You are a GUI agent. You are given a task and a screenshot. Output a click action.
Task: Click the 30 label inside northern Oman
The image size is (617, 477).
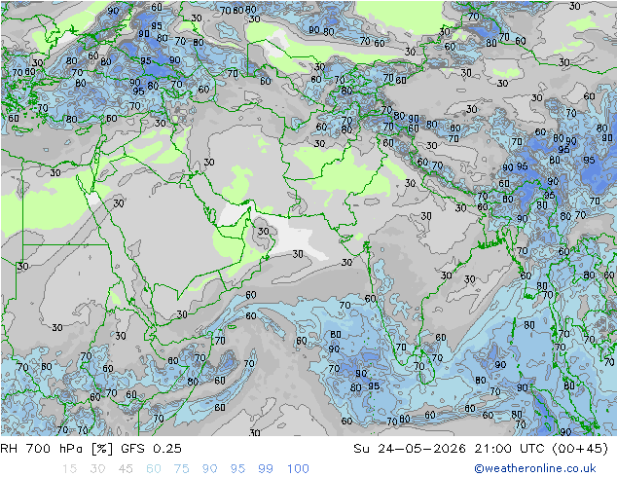[264, 231]
